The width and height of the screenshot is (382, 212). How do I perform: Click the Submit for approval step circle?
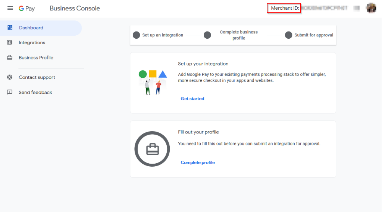coord(288,35)
